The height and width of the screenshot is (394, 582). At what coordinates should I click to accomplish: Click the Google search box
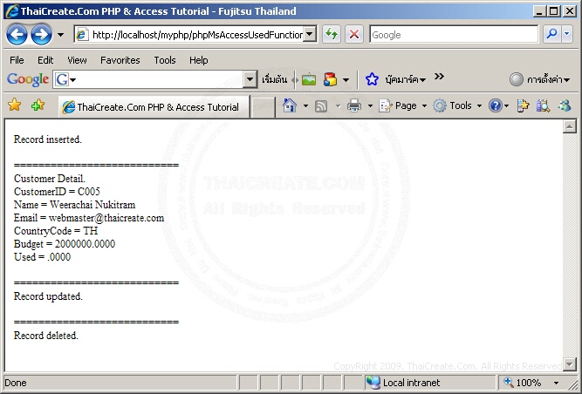[x=454, y=35]
